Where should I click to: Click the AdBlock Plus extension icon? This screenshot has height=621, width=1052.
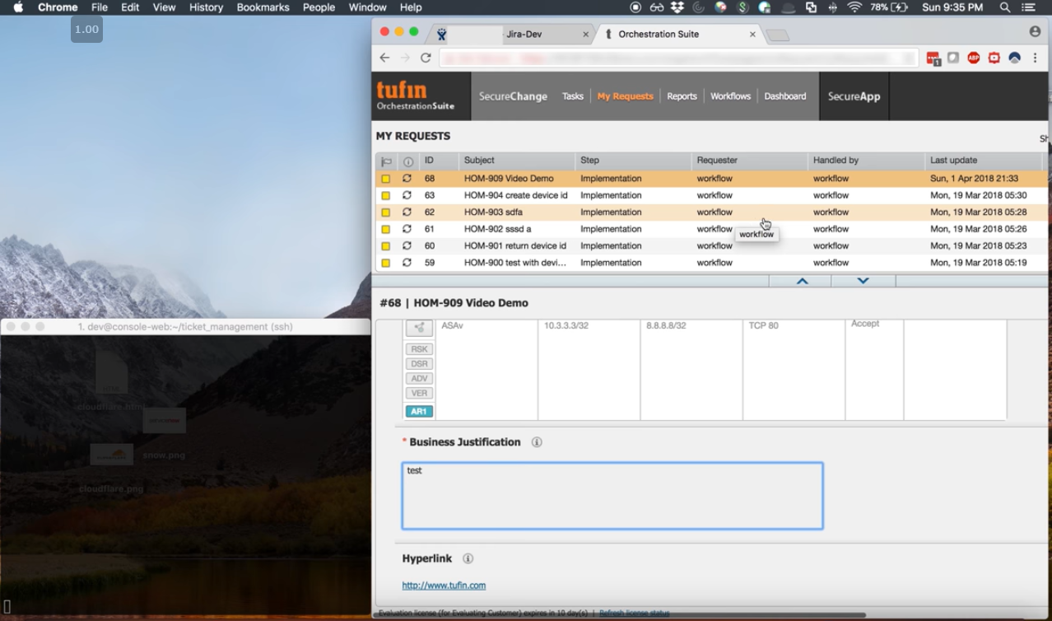(974, 58)
